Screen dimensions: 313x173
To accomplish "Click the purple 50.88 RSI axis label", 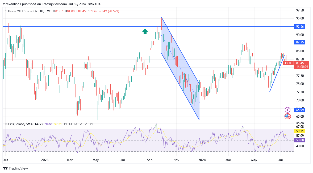I will click(x=300, y=140).
